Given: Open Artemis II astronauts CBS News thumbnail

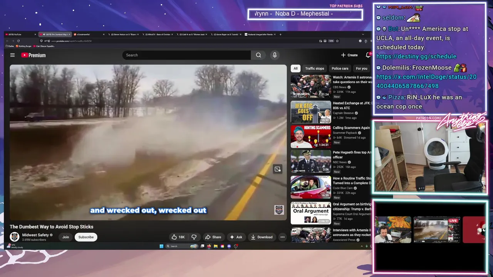Looking at the screenshot, I should click(x=311, y=86).
